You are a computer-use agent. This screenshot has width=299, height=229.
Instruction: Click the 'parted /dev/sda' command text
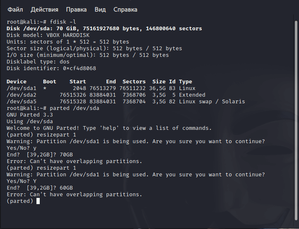click(x=75, y=108)
